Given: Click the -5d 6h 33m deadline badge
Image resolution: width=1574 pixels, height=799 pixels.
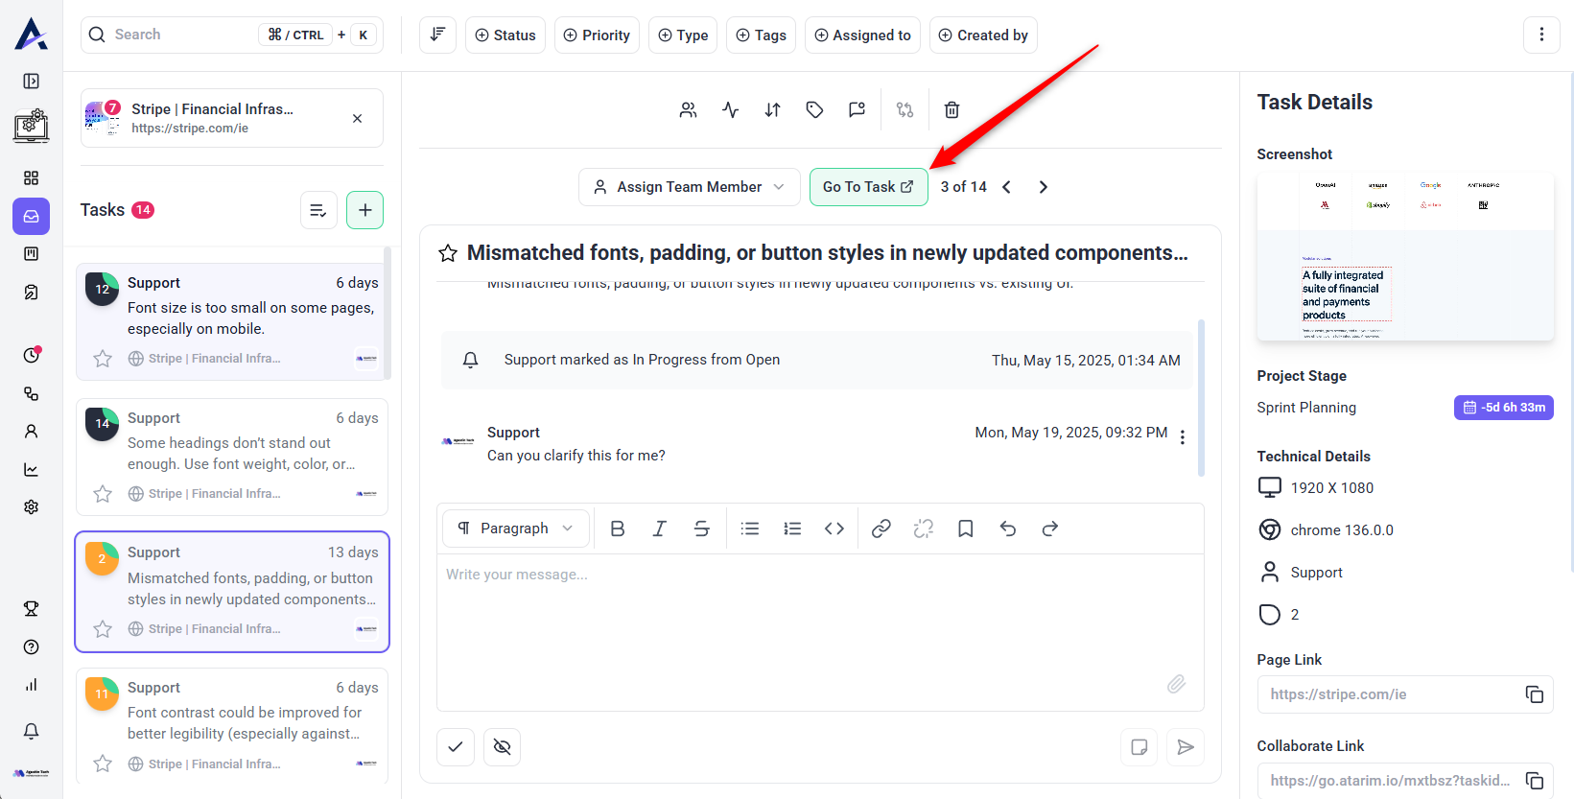Looking at the screenshot, I should click(x=1503, y=408).
